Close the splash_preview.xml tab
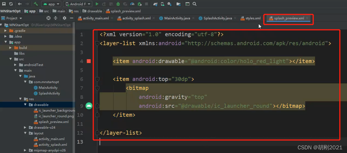The height and width of the screenshot is (153, 347). (307, 18)
